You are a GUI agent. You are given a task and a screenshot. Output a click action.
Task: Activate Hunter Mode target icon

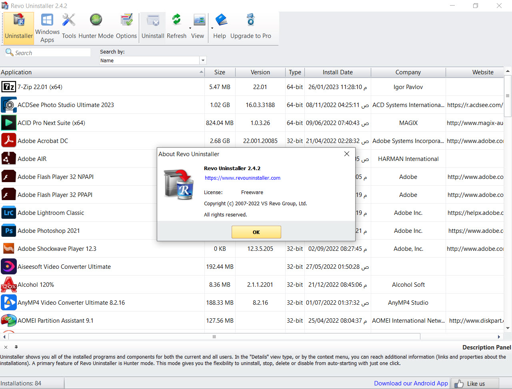coord(96,20)
